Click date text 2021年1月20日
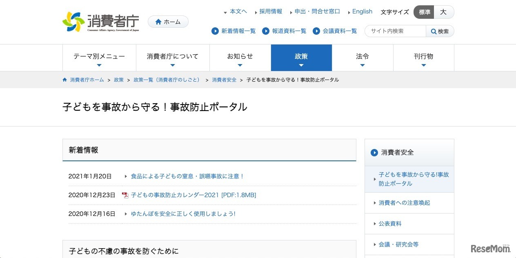Image resolution: width=516 pixels, height=258 pixels. [90, 176]
